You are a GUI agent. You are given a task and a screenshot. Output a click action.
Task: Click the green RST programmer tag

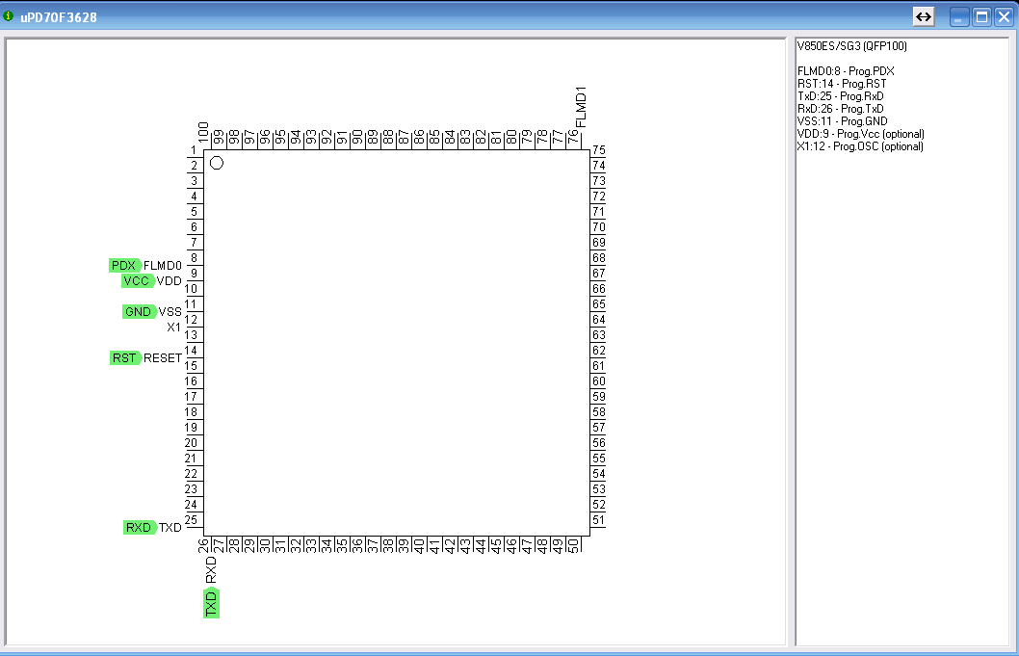[x=125, y=358]
